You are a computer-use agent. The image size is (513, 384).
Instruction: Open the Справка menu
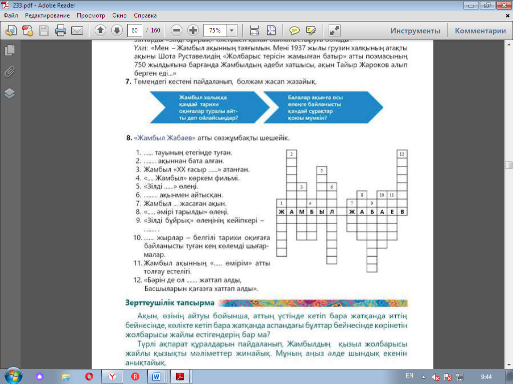pos(145,15)
